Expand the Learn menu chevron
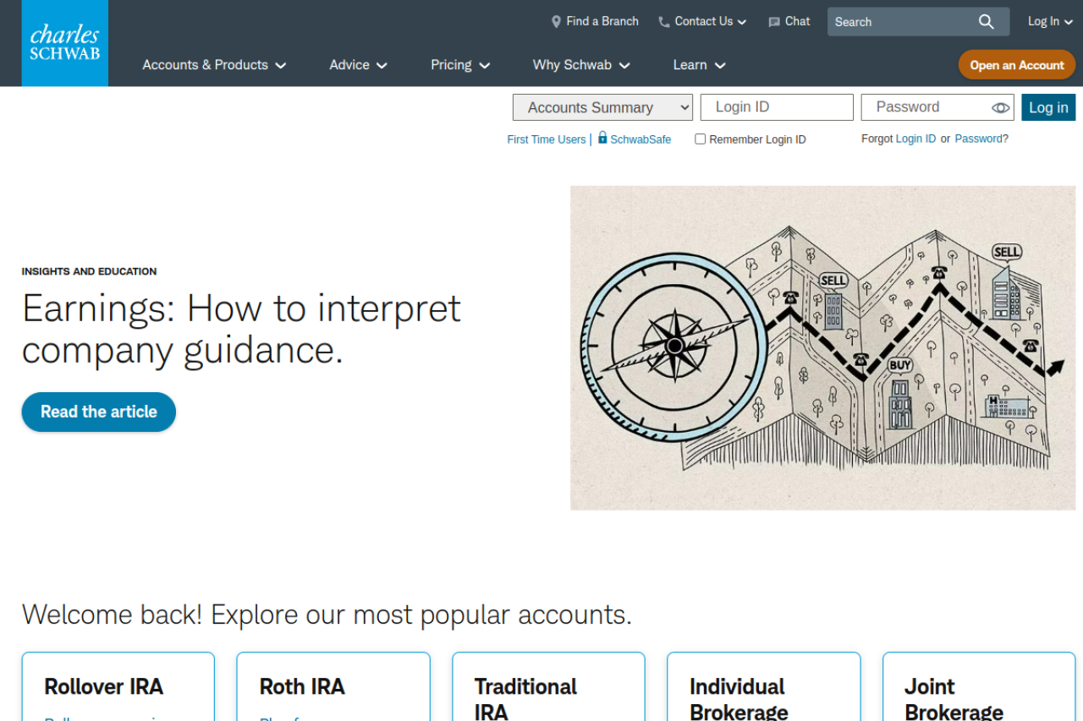The height and width of the screenshot is (721, 1083). [x=720, y=65]
